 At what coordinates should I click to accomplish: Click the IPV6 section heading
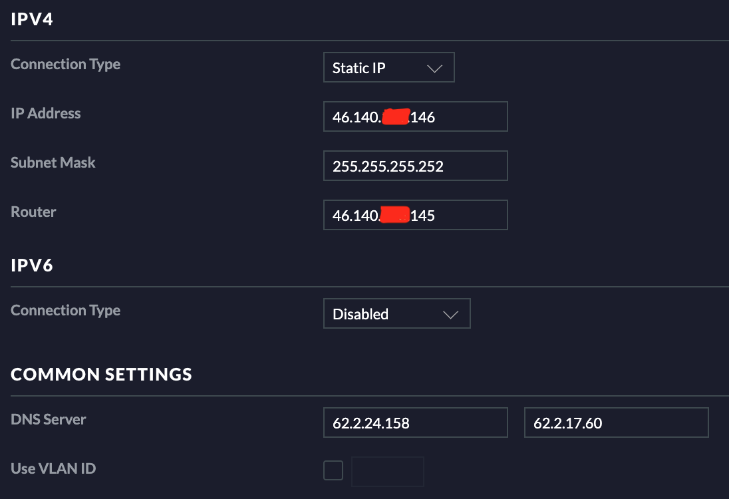[32, 265]
